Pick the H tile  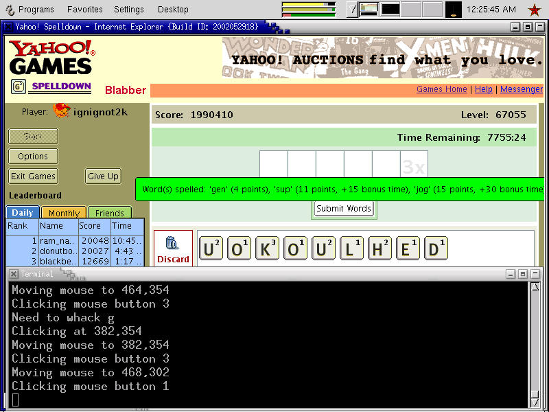[x=379, y=249]
